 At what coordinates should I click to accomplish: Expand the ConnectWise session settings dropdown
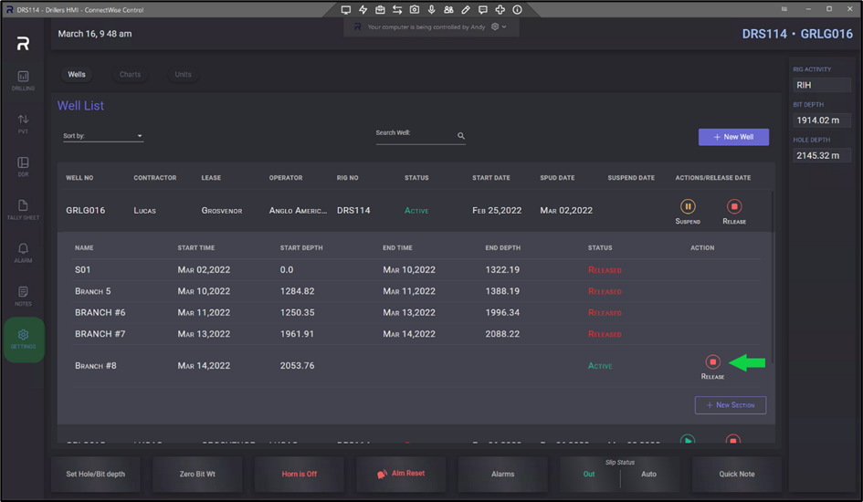pyautogui.click(x=499, y=27)
